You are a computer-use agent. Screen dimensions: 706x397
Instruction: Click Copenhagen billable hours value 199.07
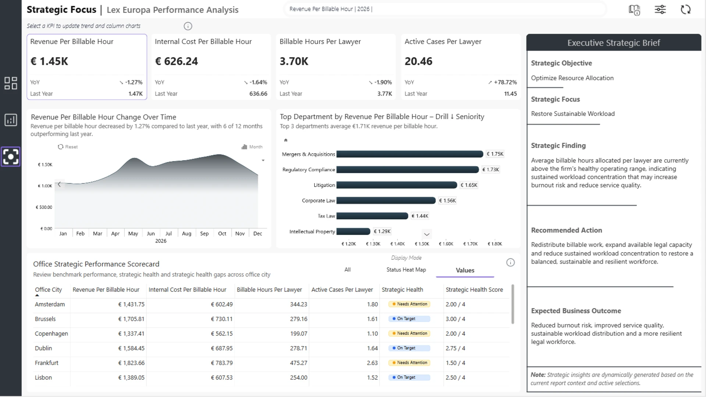[299, 334]
